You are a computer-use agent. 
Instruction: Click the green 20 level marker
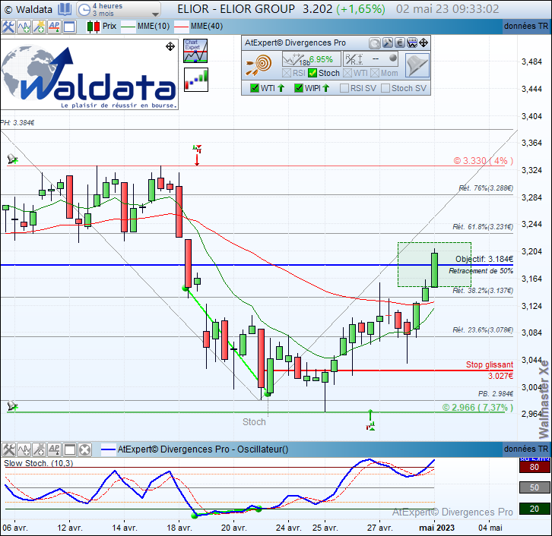pyautogui.click(x=535, y=509)
